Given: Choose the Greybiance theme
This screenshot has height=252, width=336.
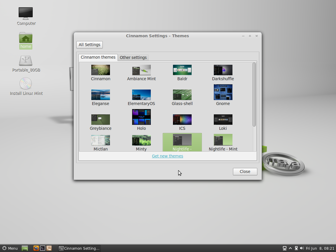Looking at the screenshot, I should (101, 123).
